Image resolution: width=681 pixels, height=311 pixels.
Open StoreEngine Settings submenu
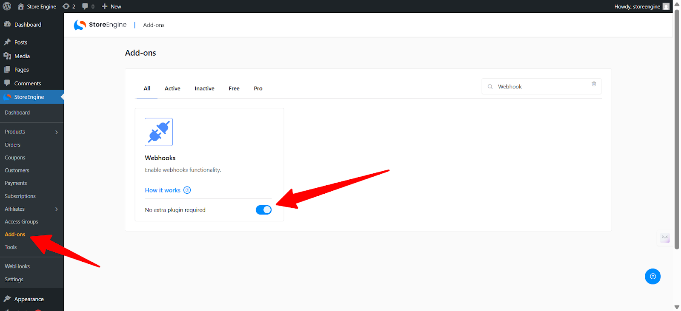point(14,280)
